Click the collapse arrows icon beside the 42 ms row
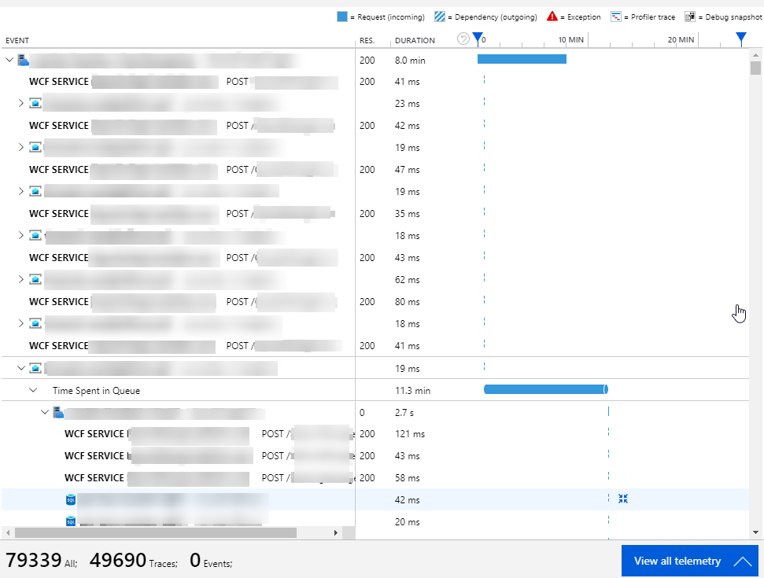The image size is (764, 578). click(623, 498)
